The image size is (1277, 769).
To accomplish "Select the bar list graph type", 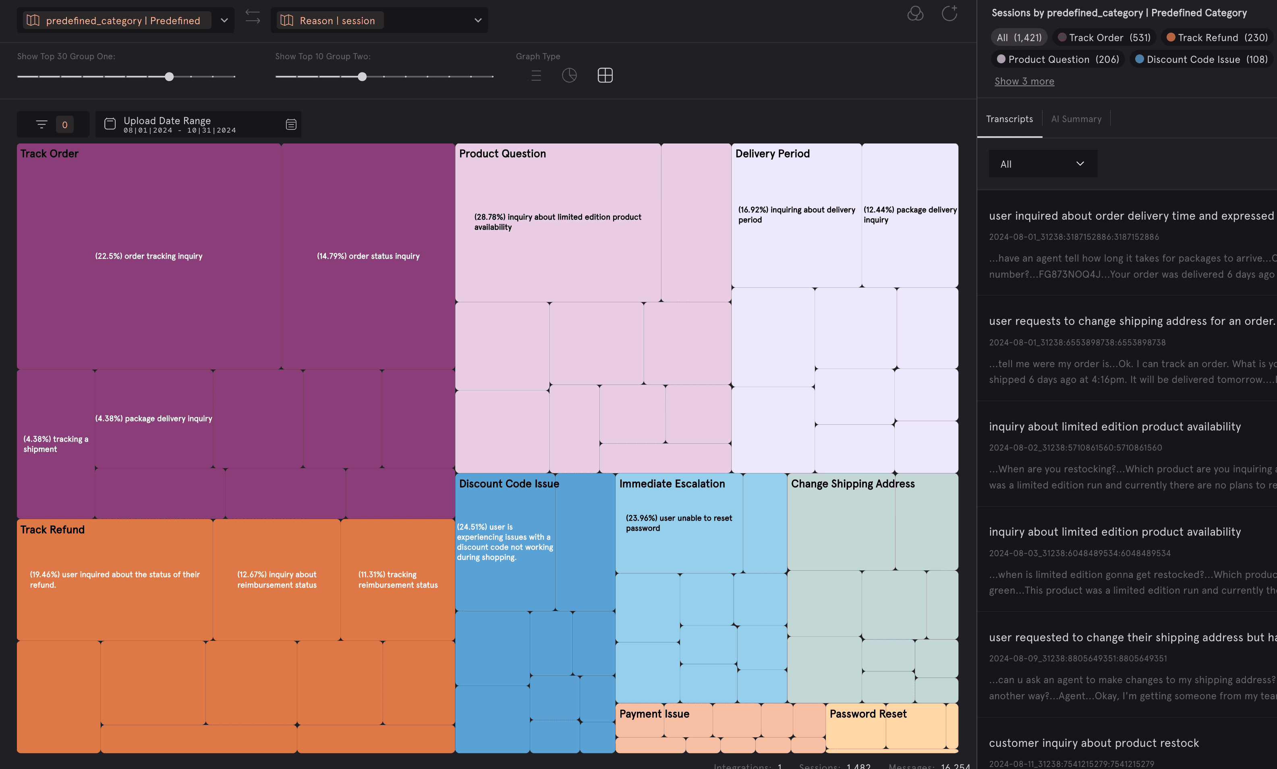I will pyautogui.click(x=536, y=76).
